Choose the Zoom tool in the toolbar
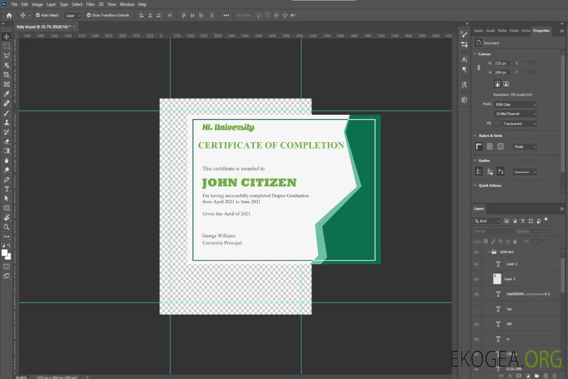Screen dimensions: 568x379 pyautogui.click(x=7, y=227)
